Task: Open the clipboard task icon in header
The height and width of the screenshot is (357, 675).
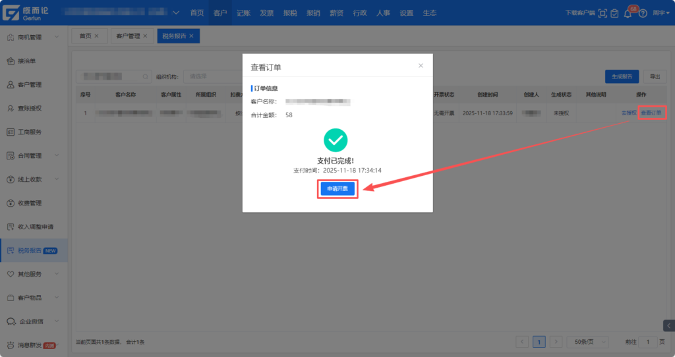Action: click(614, 13)
